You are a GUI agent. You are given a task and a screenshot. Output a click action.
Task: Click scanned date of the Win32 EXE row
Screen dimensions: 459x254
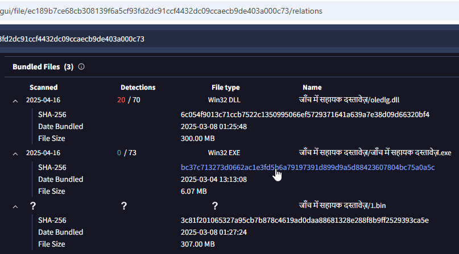pos(43,153)
